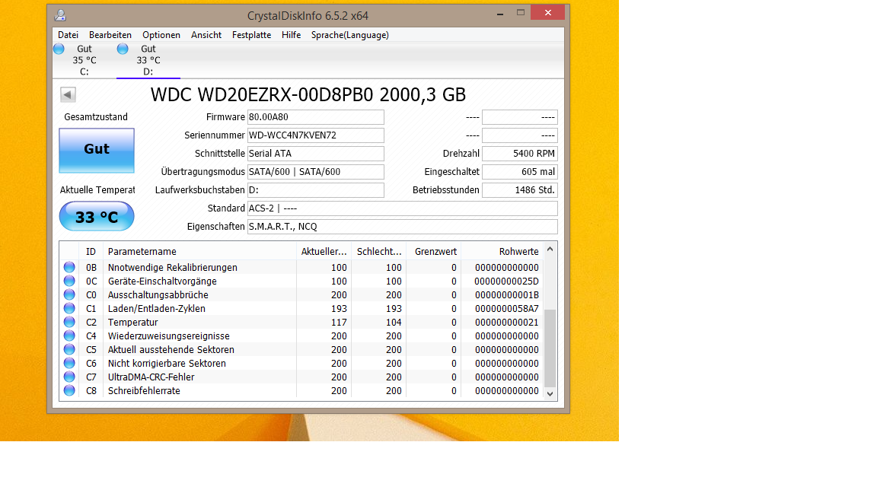The height and width of the screenshot is (493, 877).
Task: Open the Hilfe menu
Action: pos(292,35)
